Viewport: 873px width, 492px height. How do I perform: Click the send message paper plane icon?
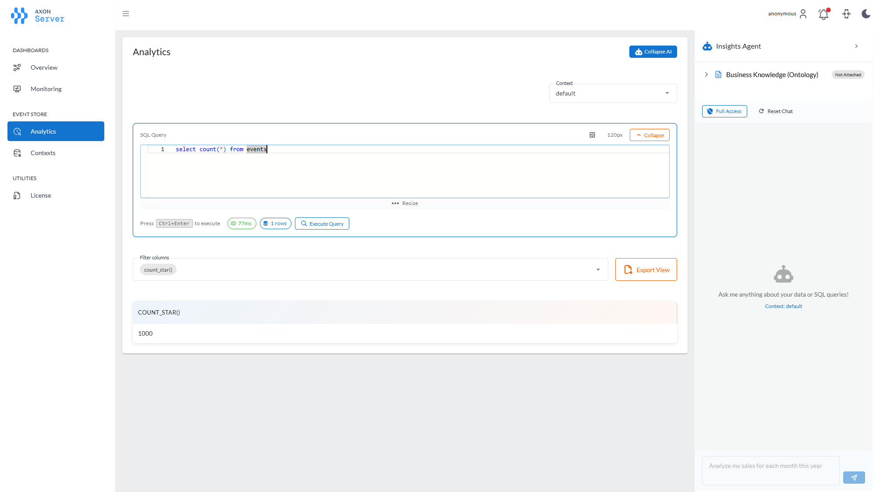tap(854, 477)
